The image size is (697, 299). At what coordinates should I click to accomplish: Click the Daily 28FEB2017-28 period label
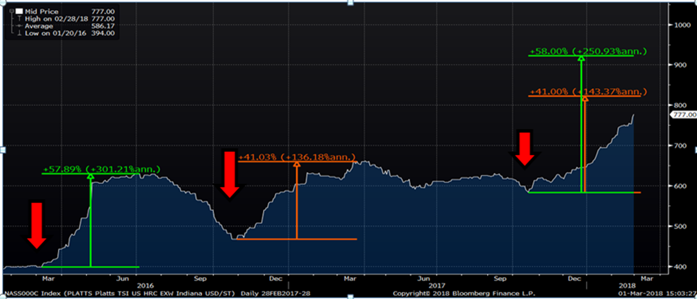pos(267,294)
